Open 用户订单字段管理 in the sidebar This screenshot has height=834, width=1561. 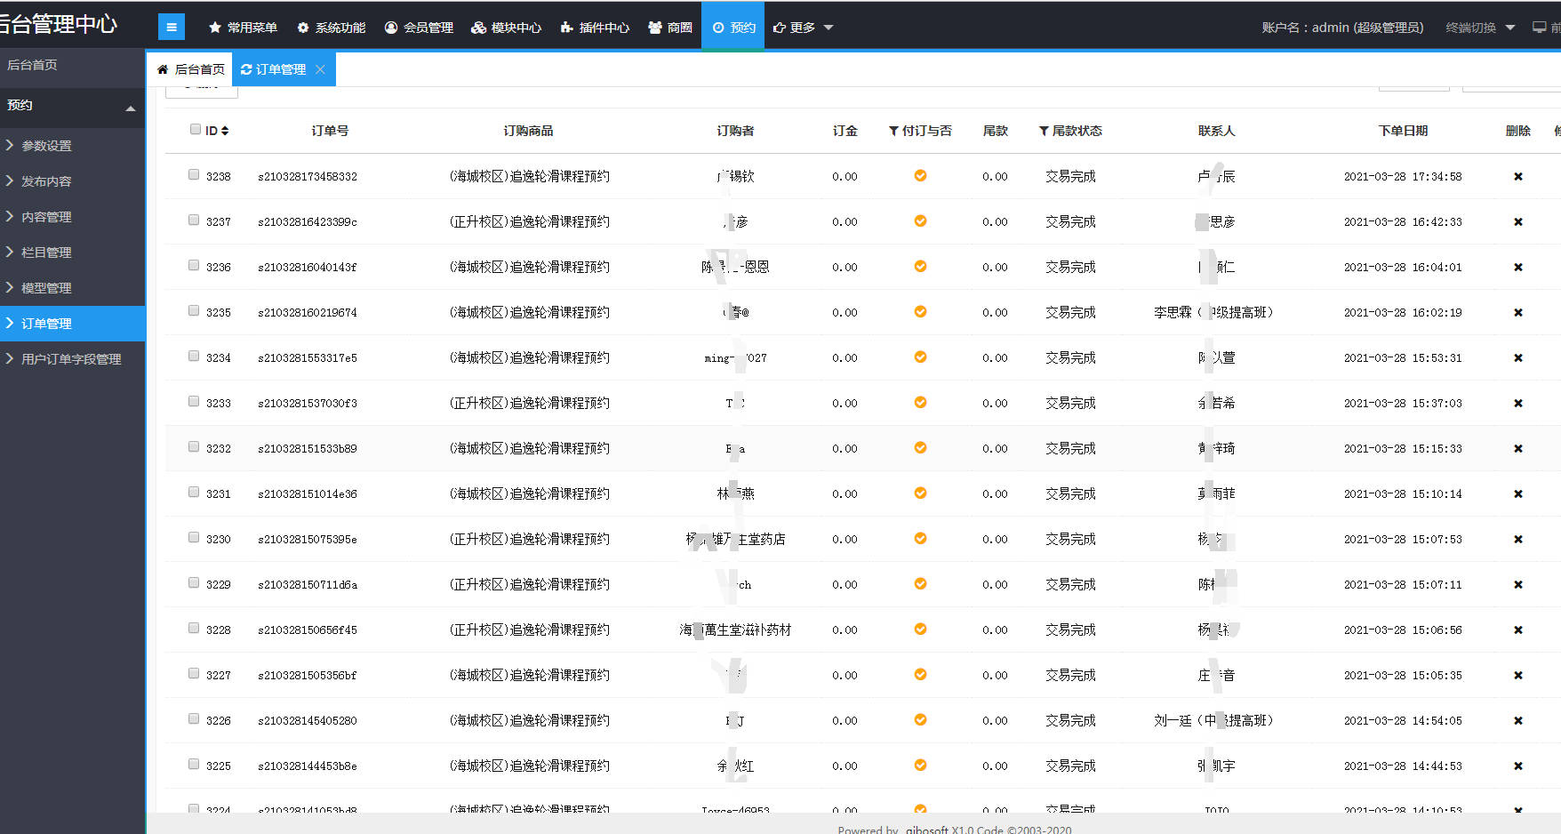pos(71,359)
